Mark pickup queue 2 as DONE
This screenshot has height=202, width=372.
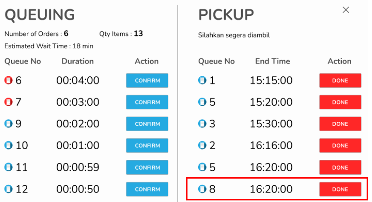(x=340, y=146)
